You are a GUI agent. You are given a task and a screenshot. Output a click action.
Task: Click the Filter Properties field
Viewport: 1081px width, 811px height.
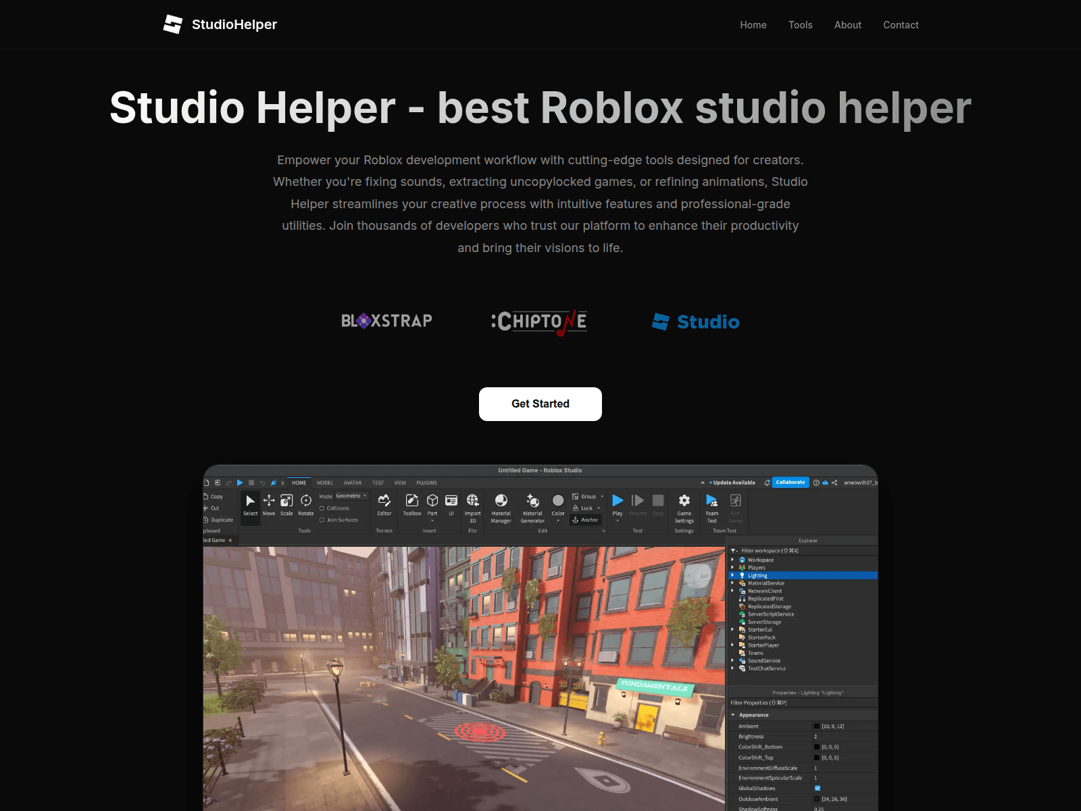point(803,703)
